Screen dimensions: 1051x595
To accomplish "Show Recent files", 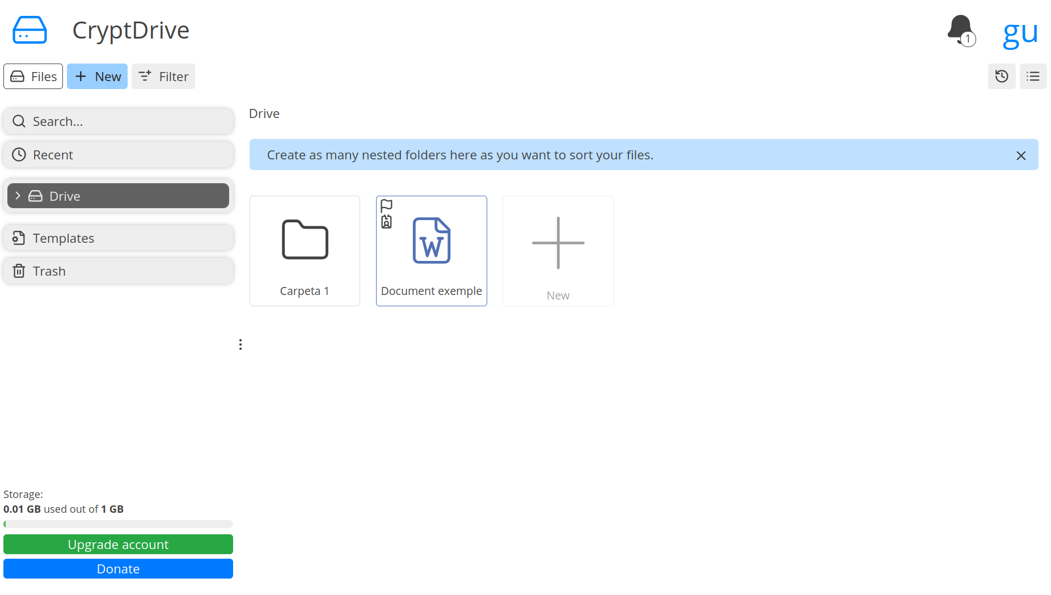I will [119, 154].
